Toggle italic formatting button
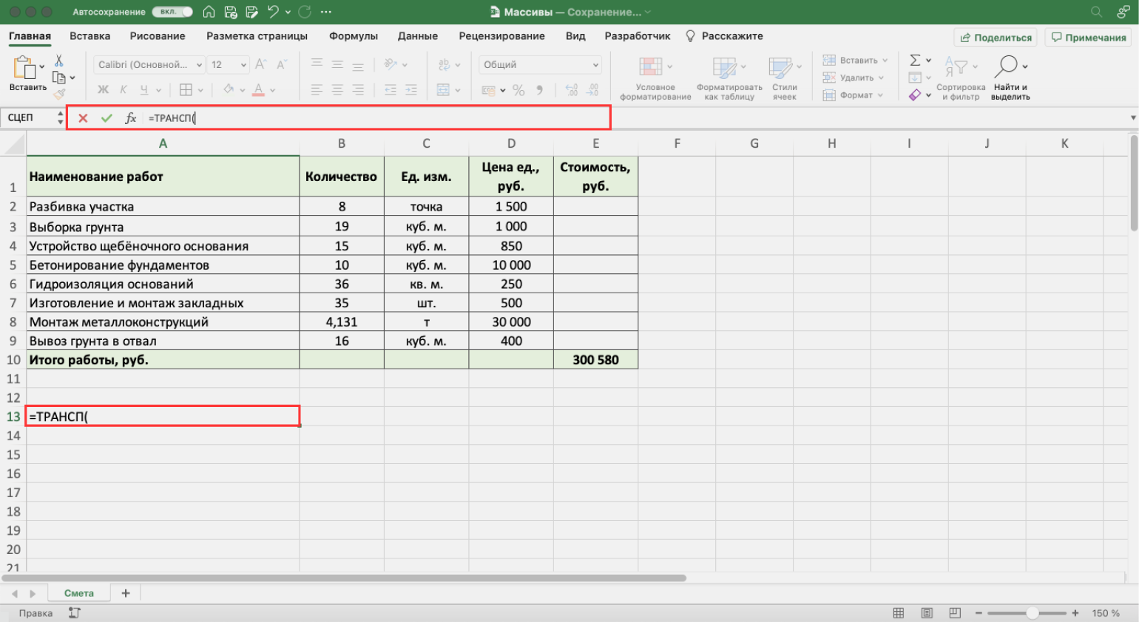This screenshot has width=1139, height=622. (124, 90)
